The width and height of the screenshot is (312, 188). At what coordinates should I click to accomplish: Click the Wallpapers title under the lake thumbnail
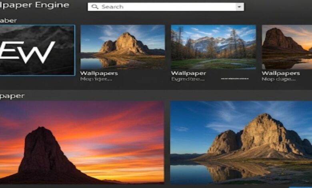tap(98, 73)
